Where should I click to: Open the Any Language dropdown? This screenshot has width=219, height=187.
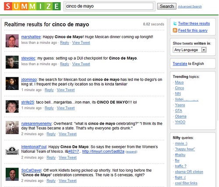tap(190, 50)
